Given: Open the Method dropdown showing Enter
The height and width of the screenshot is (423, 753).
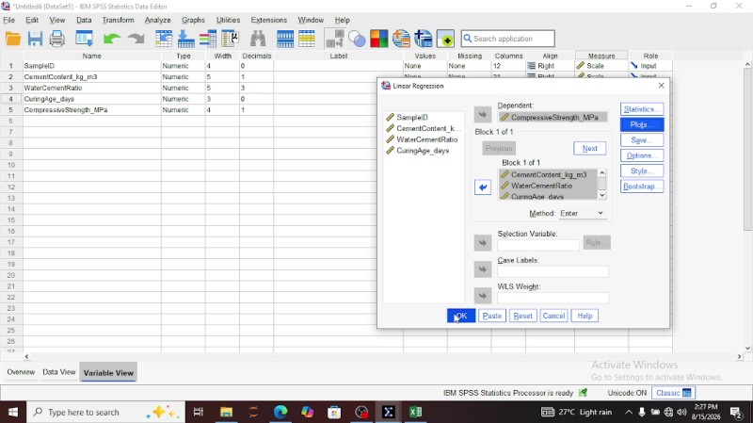Looking at the screenshot, I should (582, 213).
